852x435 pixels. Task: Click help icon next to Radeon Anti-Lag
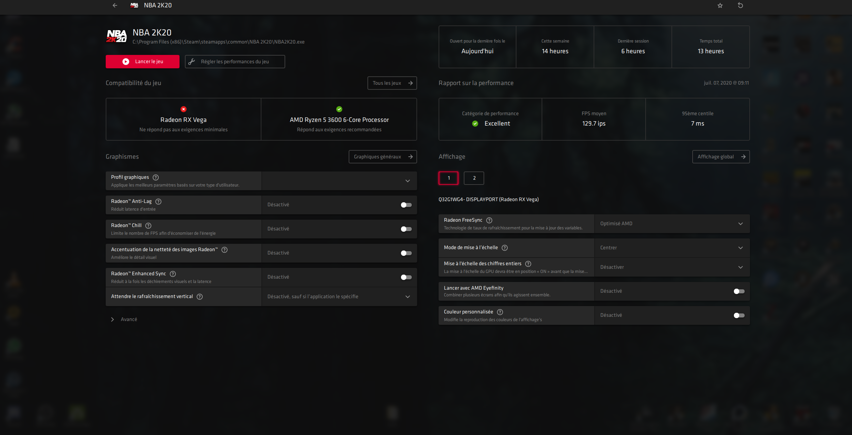pyautogui.click(x=159, y=202)
